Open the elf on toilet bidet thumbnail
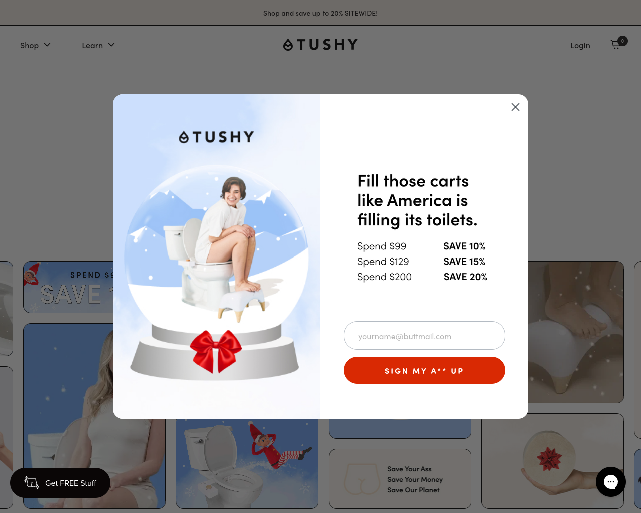The height and width of the screenshot is (513, 641). 247,463
